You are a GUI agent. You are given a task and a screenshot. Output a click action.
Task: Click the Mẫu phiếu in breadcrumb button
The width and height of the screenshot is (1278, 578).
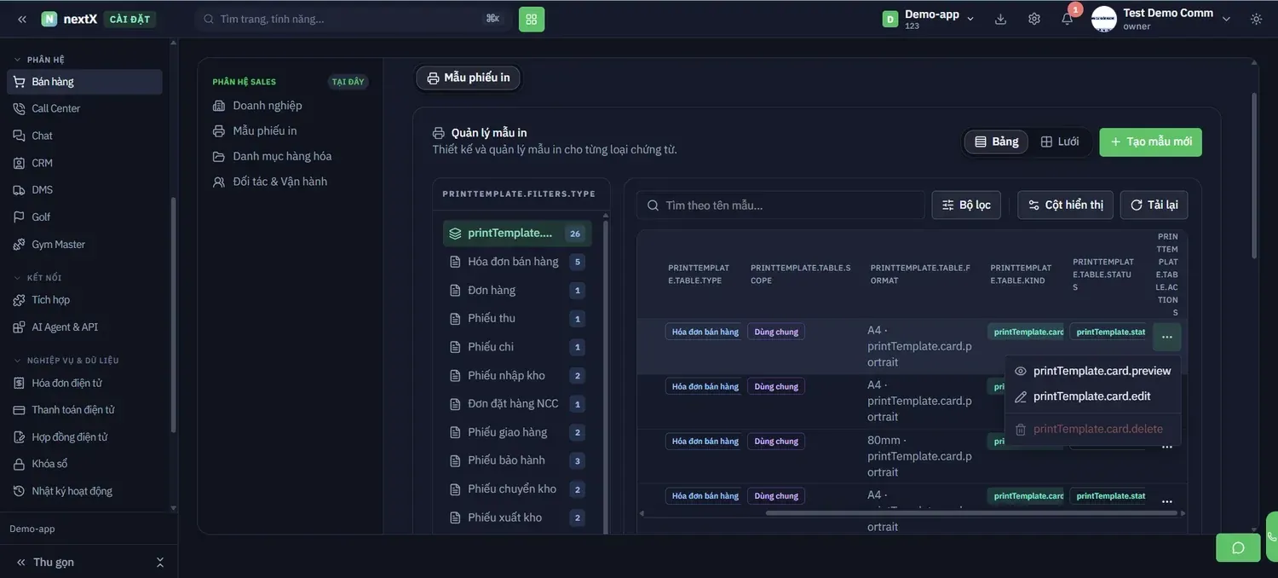[x=469, y=78]
